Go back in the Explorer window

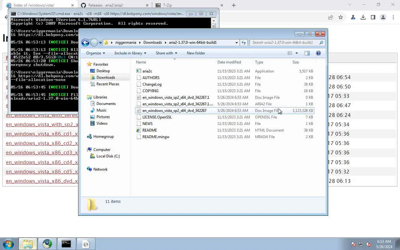click(85, 42)
